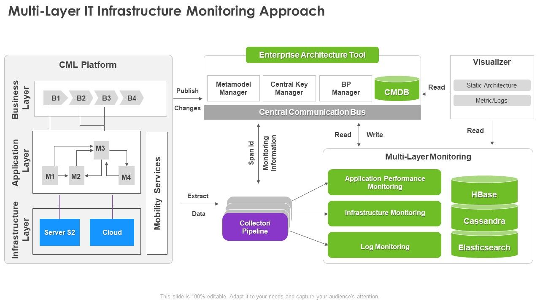Click the Enterprise Architecture Tool header

312,55
